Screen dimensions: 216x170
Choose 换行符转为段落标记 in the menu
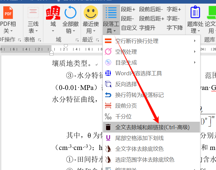[x=151, y=95]
